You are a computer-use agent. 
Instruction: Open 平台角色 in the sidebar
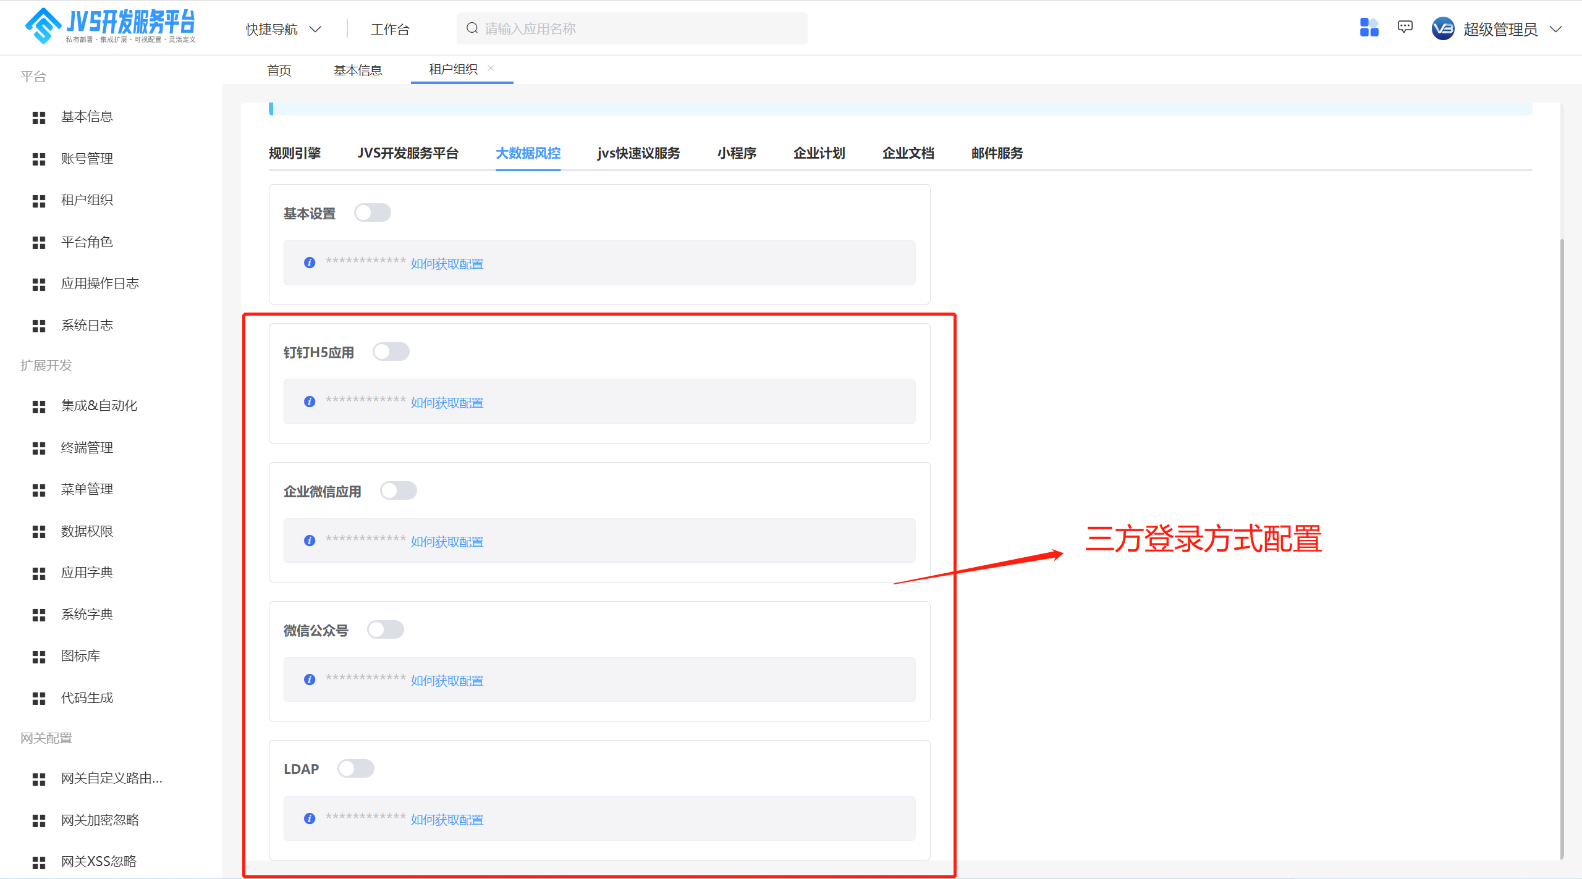click(87, 242)
